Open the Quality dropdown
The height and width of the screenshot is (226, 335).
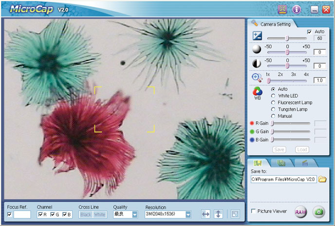(x=135, y=214)
